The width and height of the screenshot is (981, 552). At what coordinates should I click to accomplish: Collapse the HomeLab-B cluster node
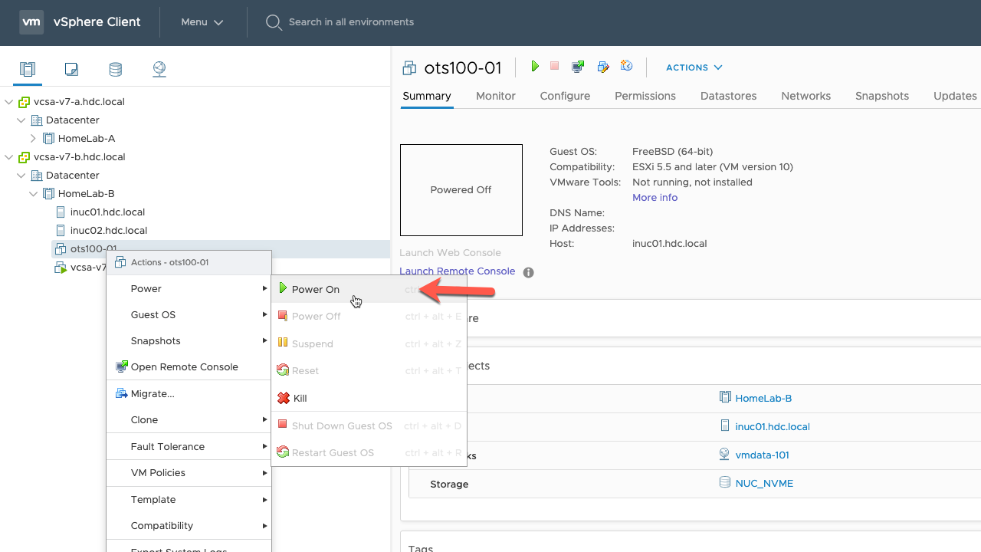(33, 194)
